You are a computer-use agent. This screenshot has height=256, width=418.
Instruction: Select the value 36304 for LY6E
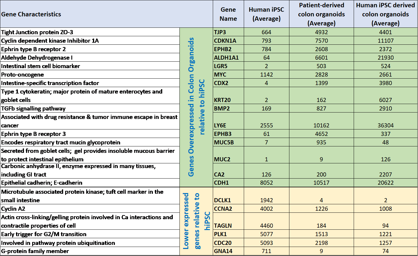tap(385, 125)
